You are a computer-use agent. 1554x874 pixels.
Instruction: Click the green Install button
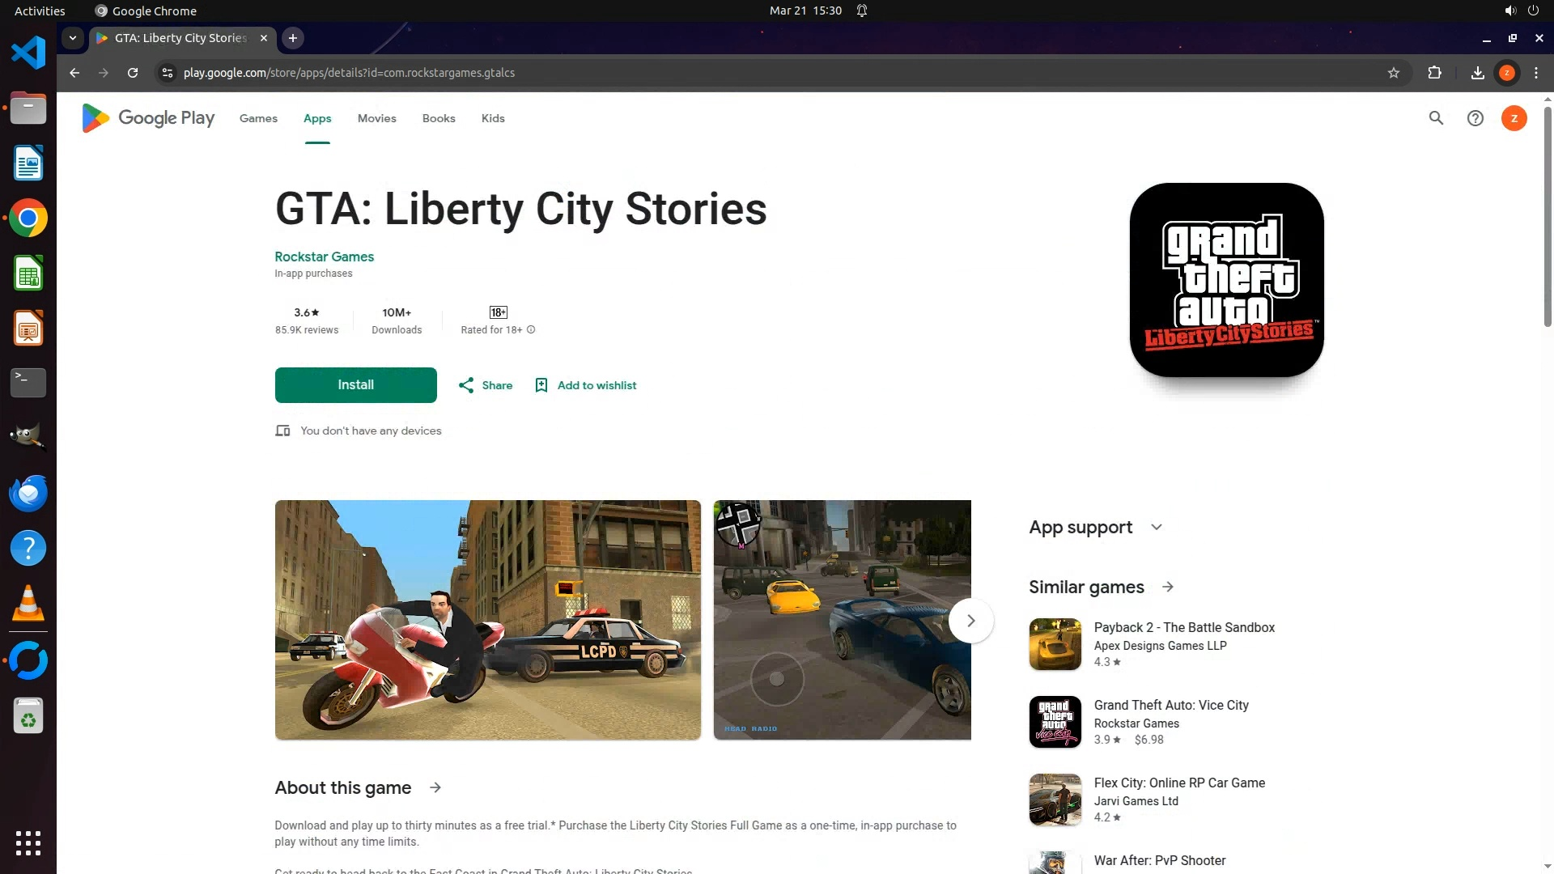pyautogui.click(x=355, y=385)
